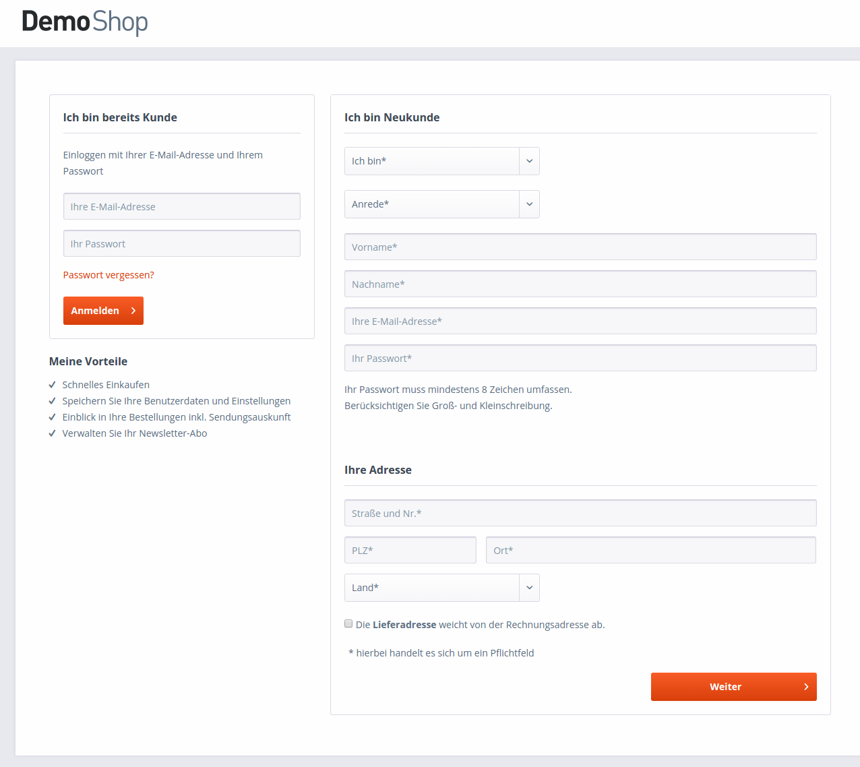Click the login 'Ihr Passwort' field

(181, 244)
